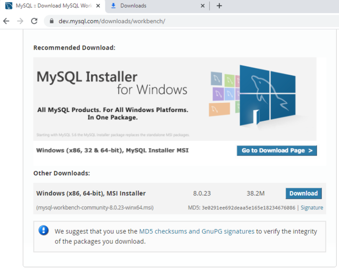Open the Signature link
The height and width of the screenshot is (268, 339).
(x=312, y=208)
